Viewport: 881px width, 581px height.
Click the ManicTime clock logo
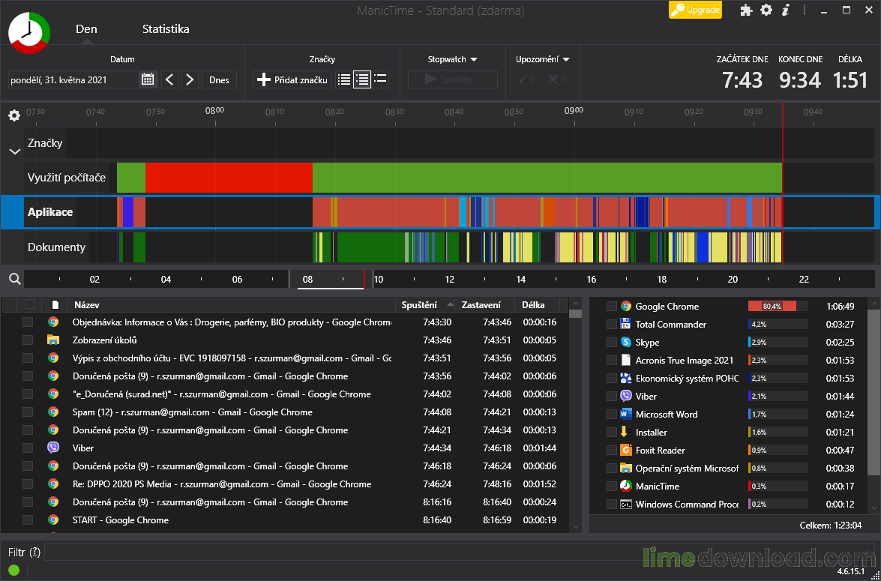coord(29,32)
